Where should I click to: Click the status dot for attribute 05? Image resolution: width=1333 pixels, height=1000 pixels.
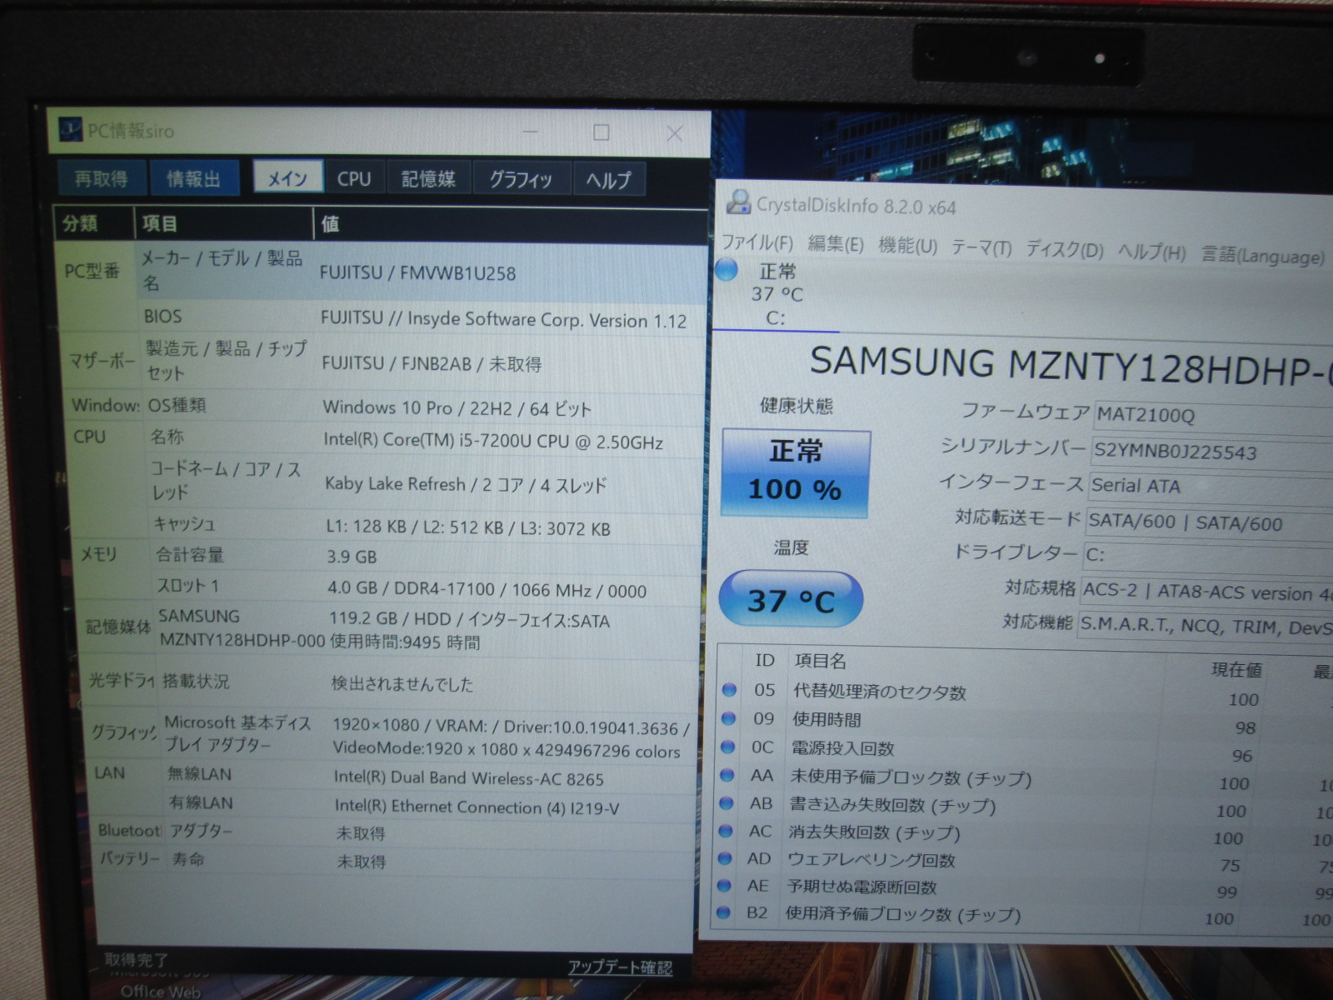(729, 689)
